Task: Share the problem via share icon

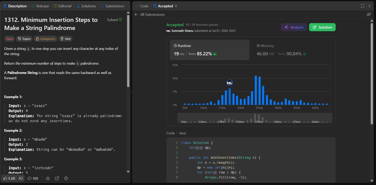Action: (57, 178)
